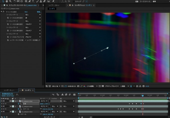
Task: Click layer 1 teal label color swatch
Action: click(x=13, y=101)
